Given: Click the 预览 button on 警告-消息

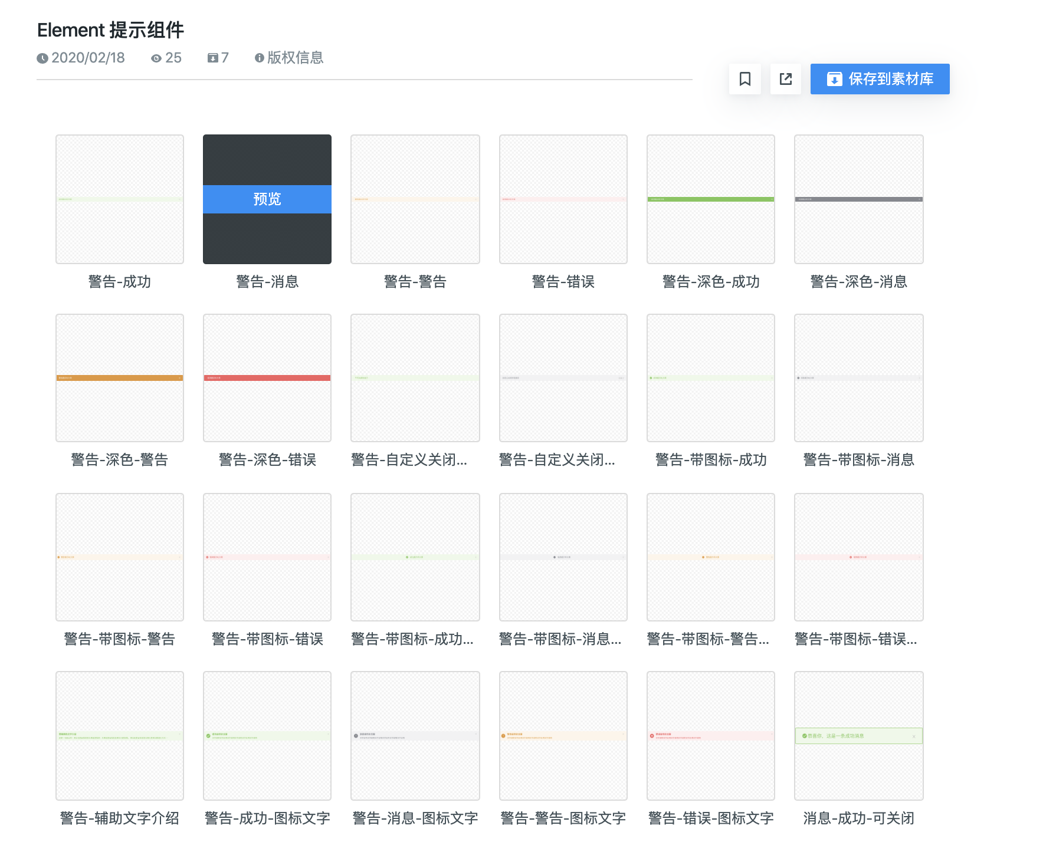Looking at the screenshot, I should coord(267,199).
